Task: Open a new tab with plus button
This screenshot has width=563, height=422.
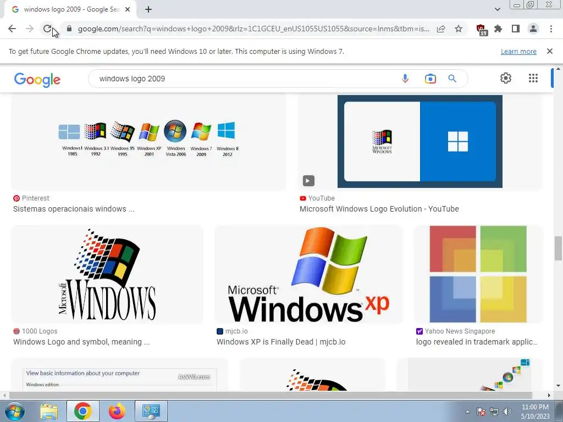Action: click(x=148, y=10)
